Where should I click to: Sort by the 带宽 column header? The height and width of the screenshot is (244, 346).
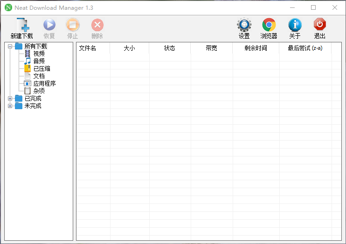211,48
